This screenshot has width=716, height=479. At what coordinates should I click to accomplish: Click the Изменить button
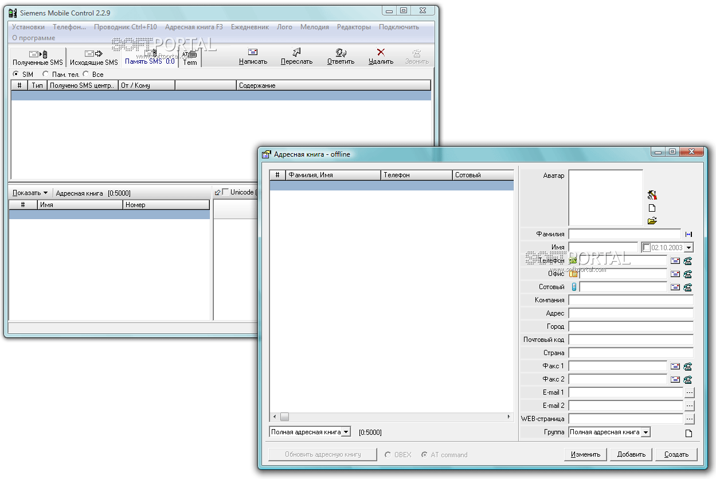click(x=585, y=454)
